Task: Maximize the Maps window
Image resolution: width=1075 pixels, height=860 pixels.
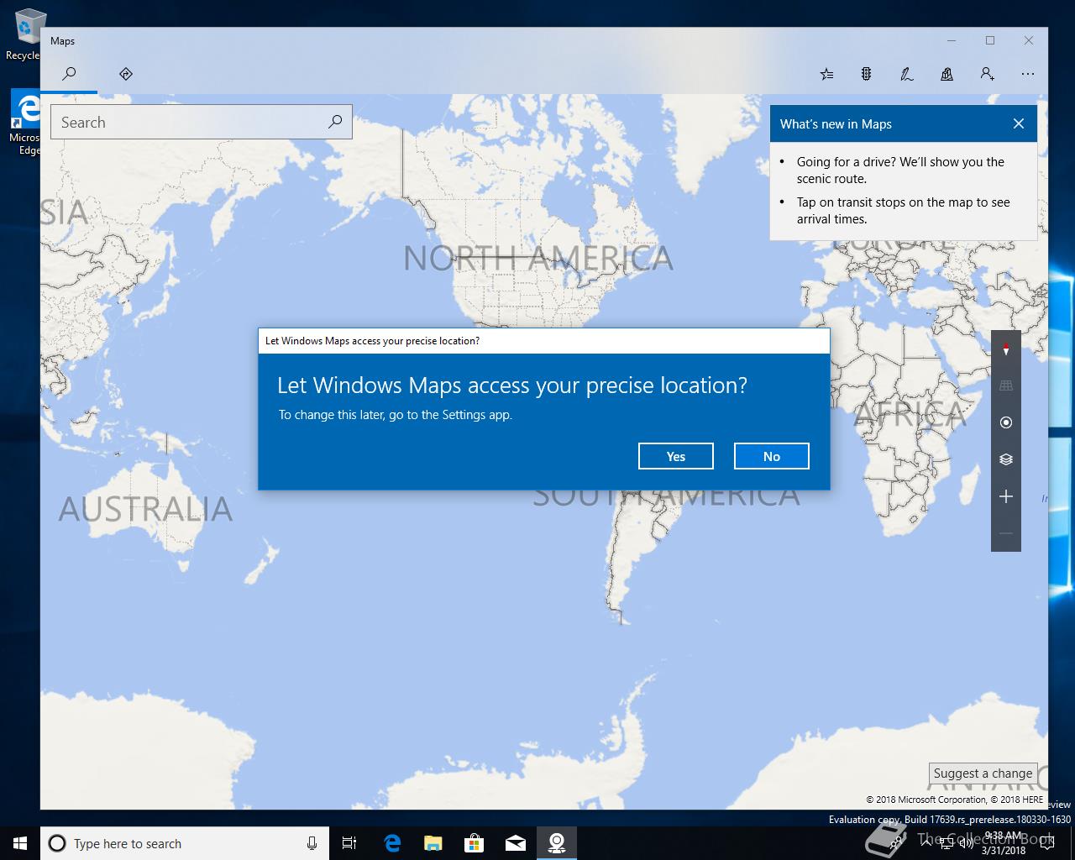Action: click(x=990, y=40)
